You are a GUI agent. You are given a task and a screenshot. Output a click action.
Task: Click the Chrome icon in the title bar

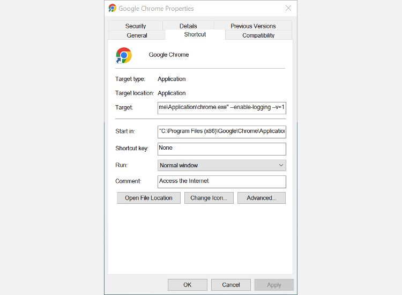[113, 8]
